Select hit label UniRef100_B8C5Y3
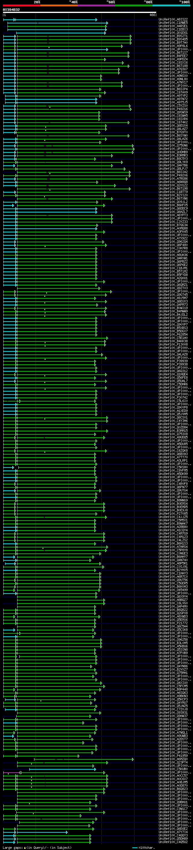The image size is (193, 850). click(x=173, y=159)
